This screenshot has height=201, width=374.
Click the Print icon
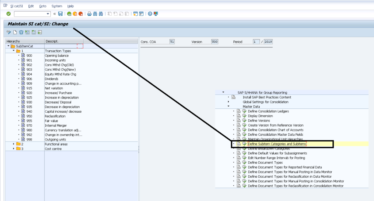pyautogui.click(x=89, y=14)
